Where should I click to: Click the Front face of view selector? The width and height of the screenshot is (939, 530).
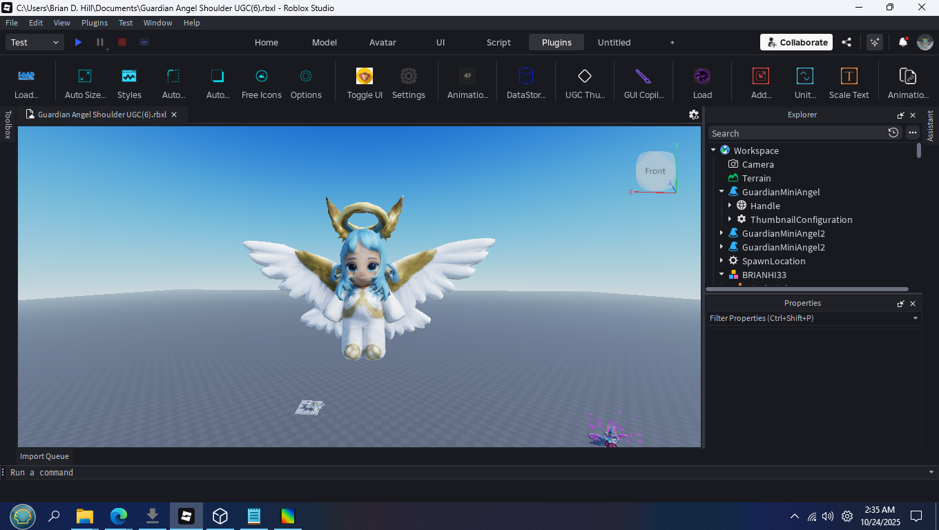tap(655, 171)
